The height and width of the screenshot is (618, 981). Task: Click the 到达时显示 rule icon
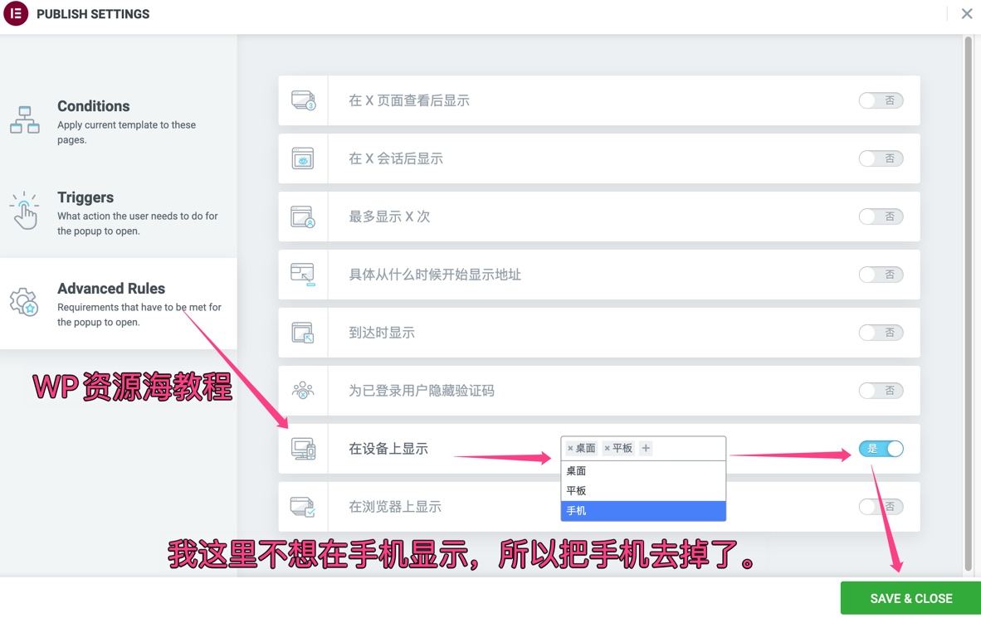(303, 333)
